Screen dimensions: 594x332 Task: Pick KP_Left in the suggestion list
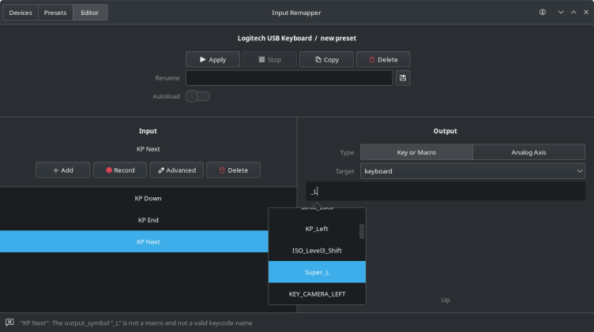(317, 229)
